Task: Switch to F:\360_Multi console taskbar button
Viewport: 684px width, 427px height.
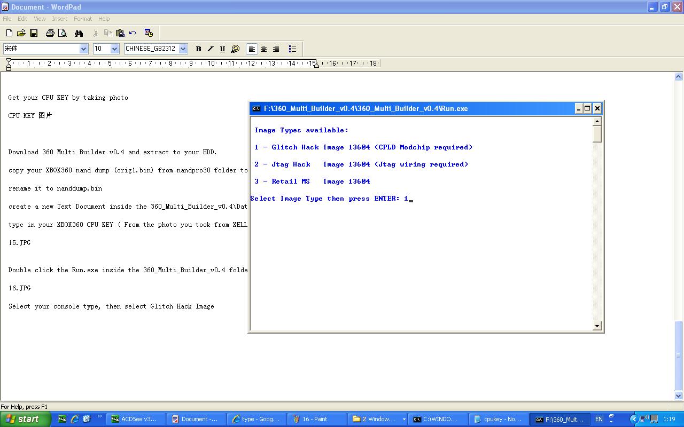Action: (x=559, y=419)
